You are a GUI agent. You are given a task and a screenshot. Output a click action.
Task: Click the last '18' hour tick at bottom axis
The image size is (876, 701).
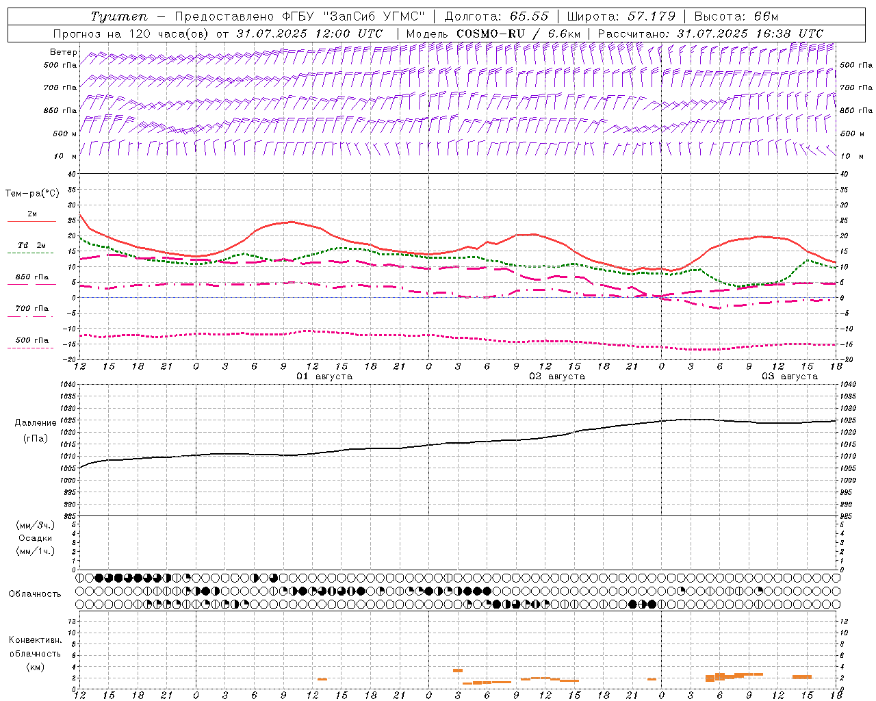click(836, 695)
